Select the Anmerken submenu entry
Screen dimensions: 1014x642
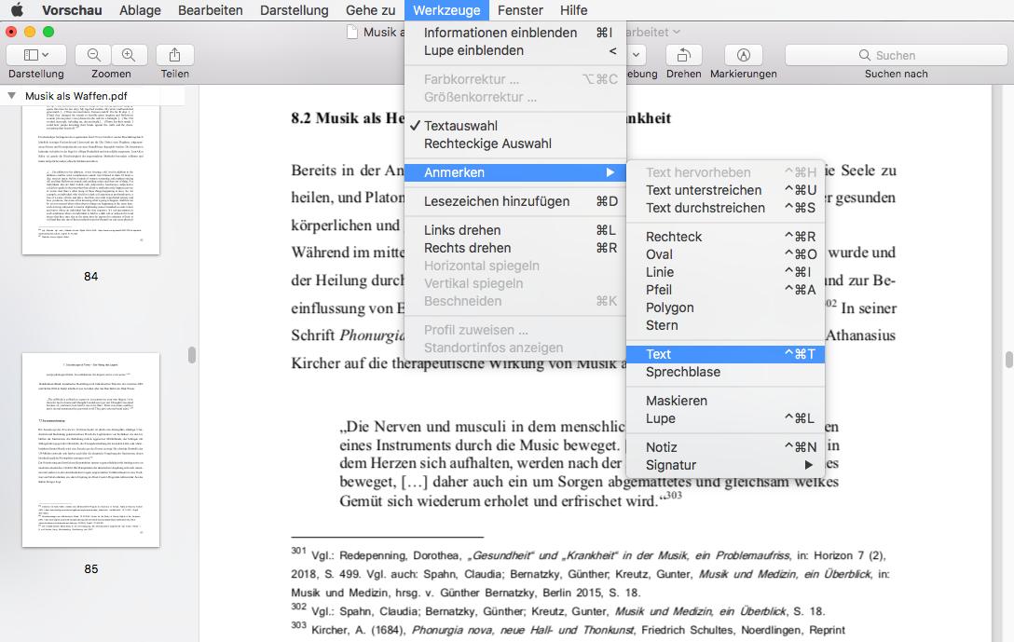(515, 172)
